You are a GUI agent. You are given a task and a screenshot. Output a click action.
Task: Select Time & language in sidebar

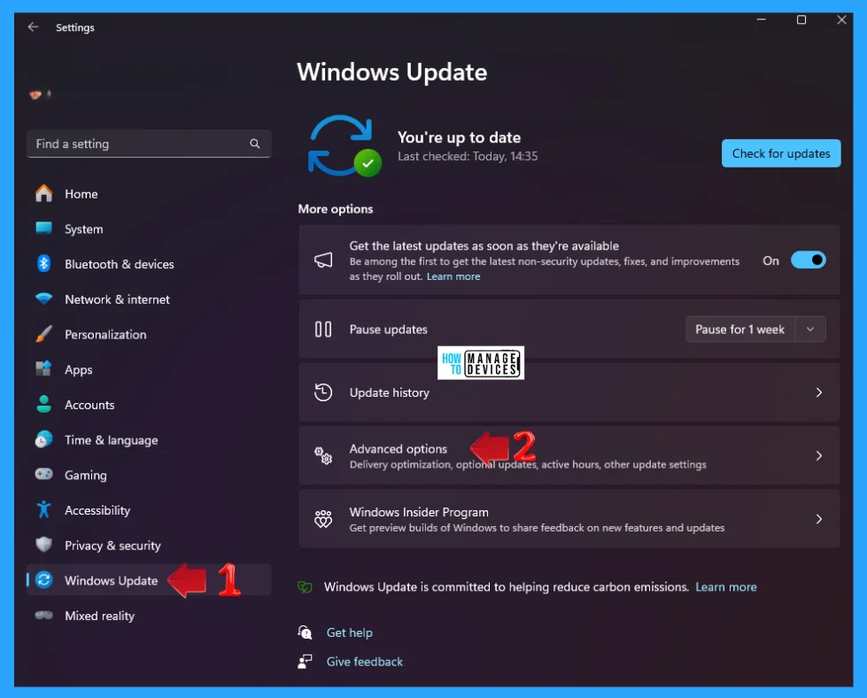149,439
